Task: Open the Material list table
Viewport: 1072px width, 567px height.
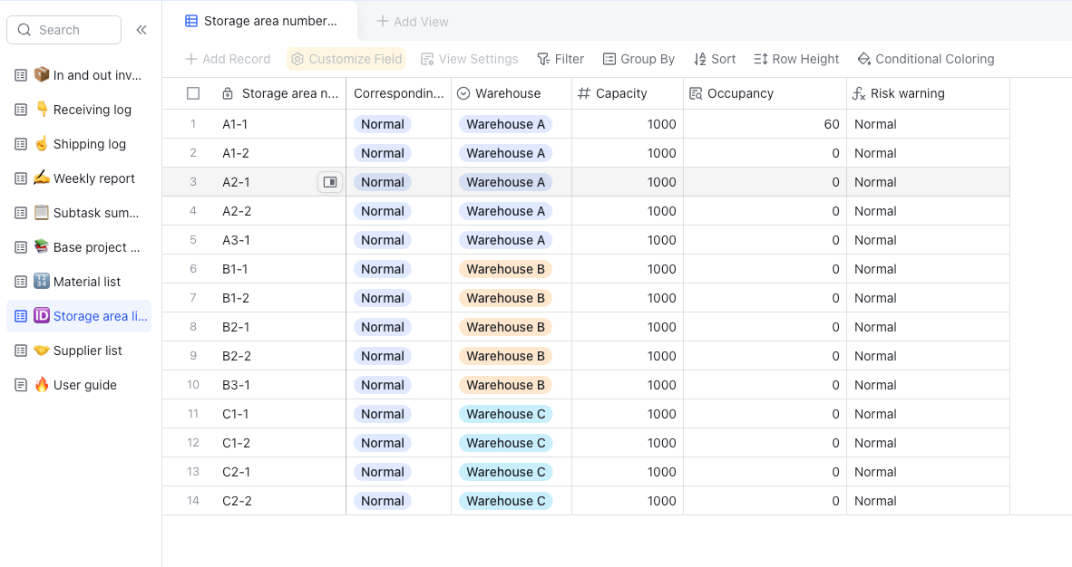Action: click(x=79, y=282)
